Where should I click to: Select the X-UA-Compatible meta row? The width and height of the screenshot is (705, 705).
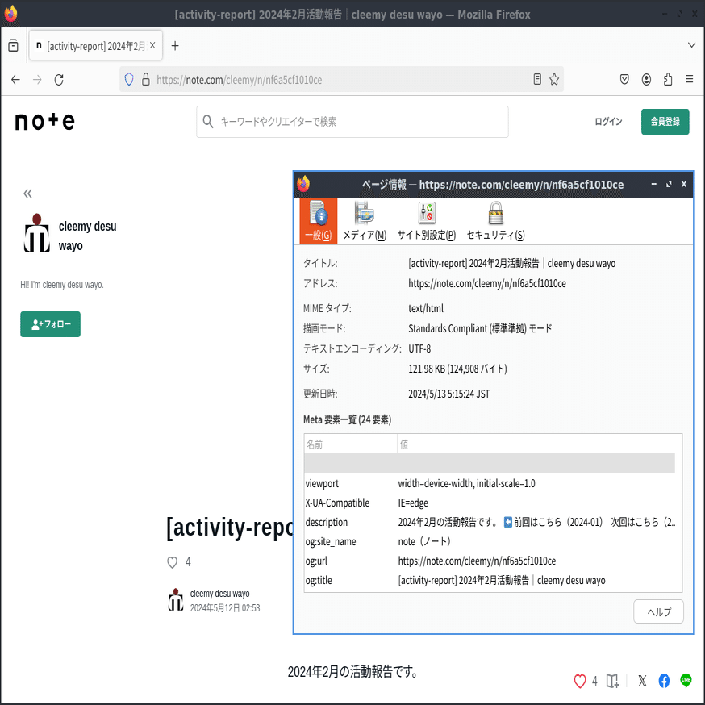(x=490, y=503)
